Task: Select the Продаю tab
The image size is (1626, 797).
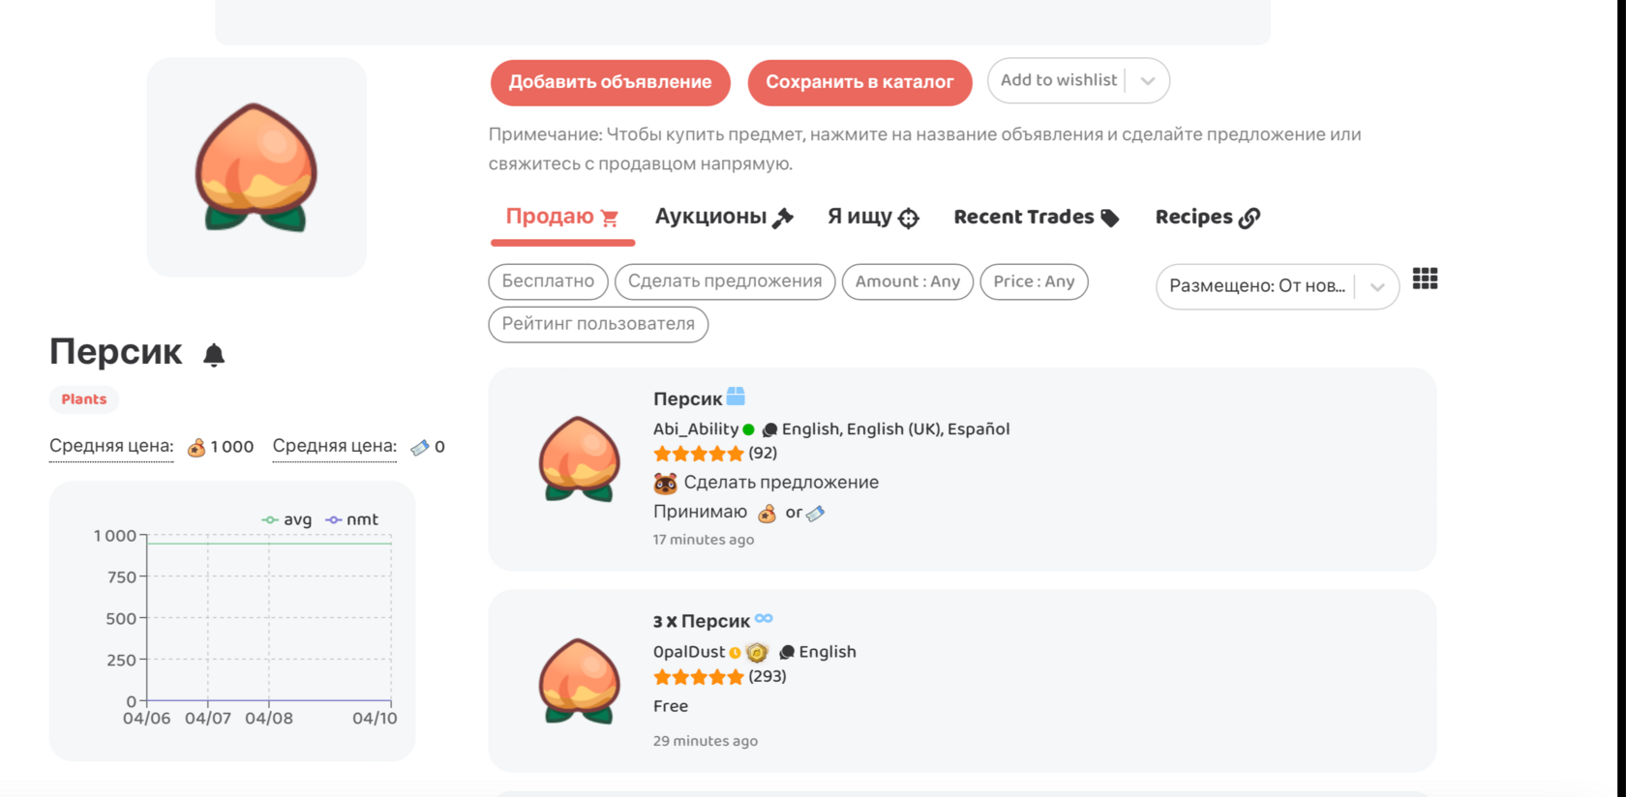Action: (562, 217)
